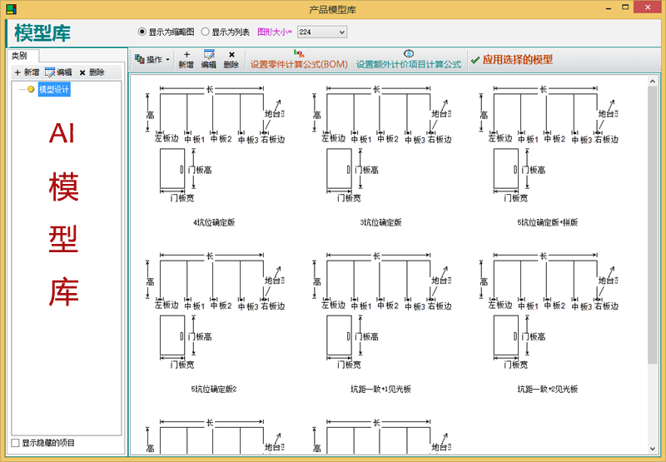Open 设置零件计算公式(BOM) via bom icon
The image size is (666, 462).
pyautogui.click(x=299, y=53)
